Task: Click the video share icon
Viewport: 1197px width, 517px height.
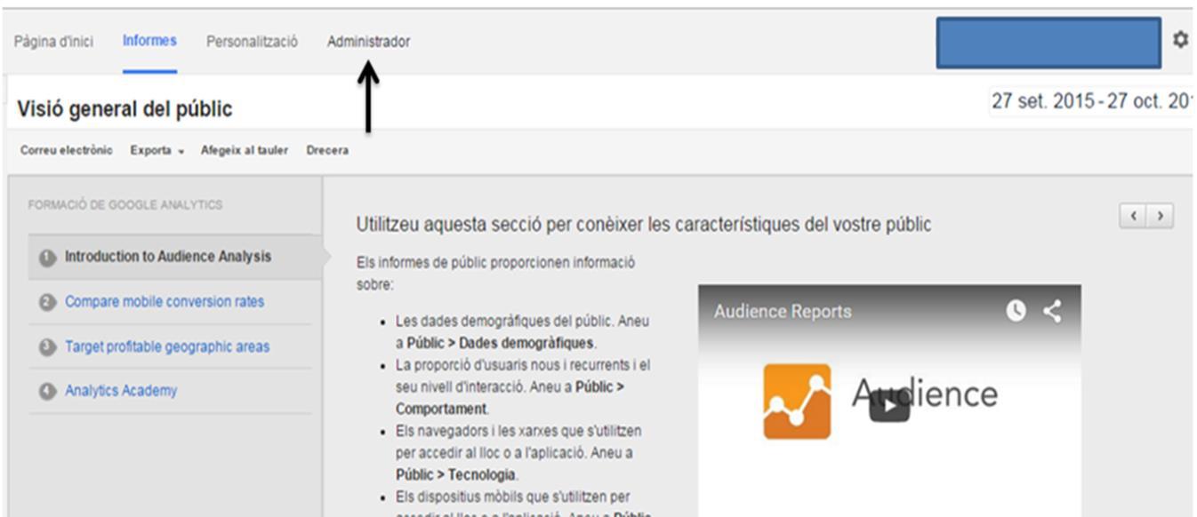Action: [1052, 311]
